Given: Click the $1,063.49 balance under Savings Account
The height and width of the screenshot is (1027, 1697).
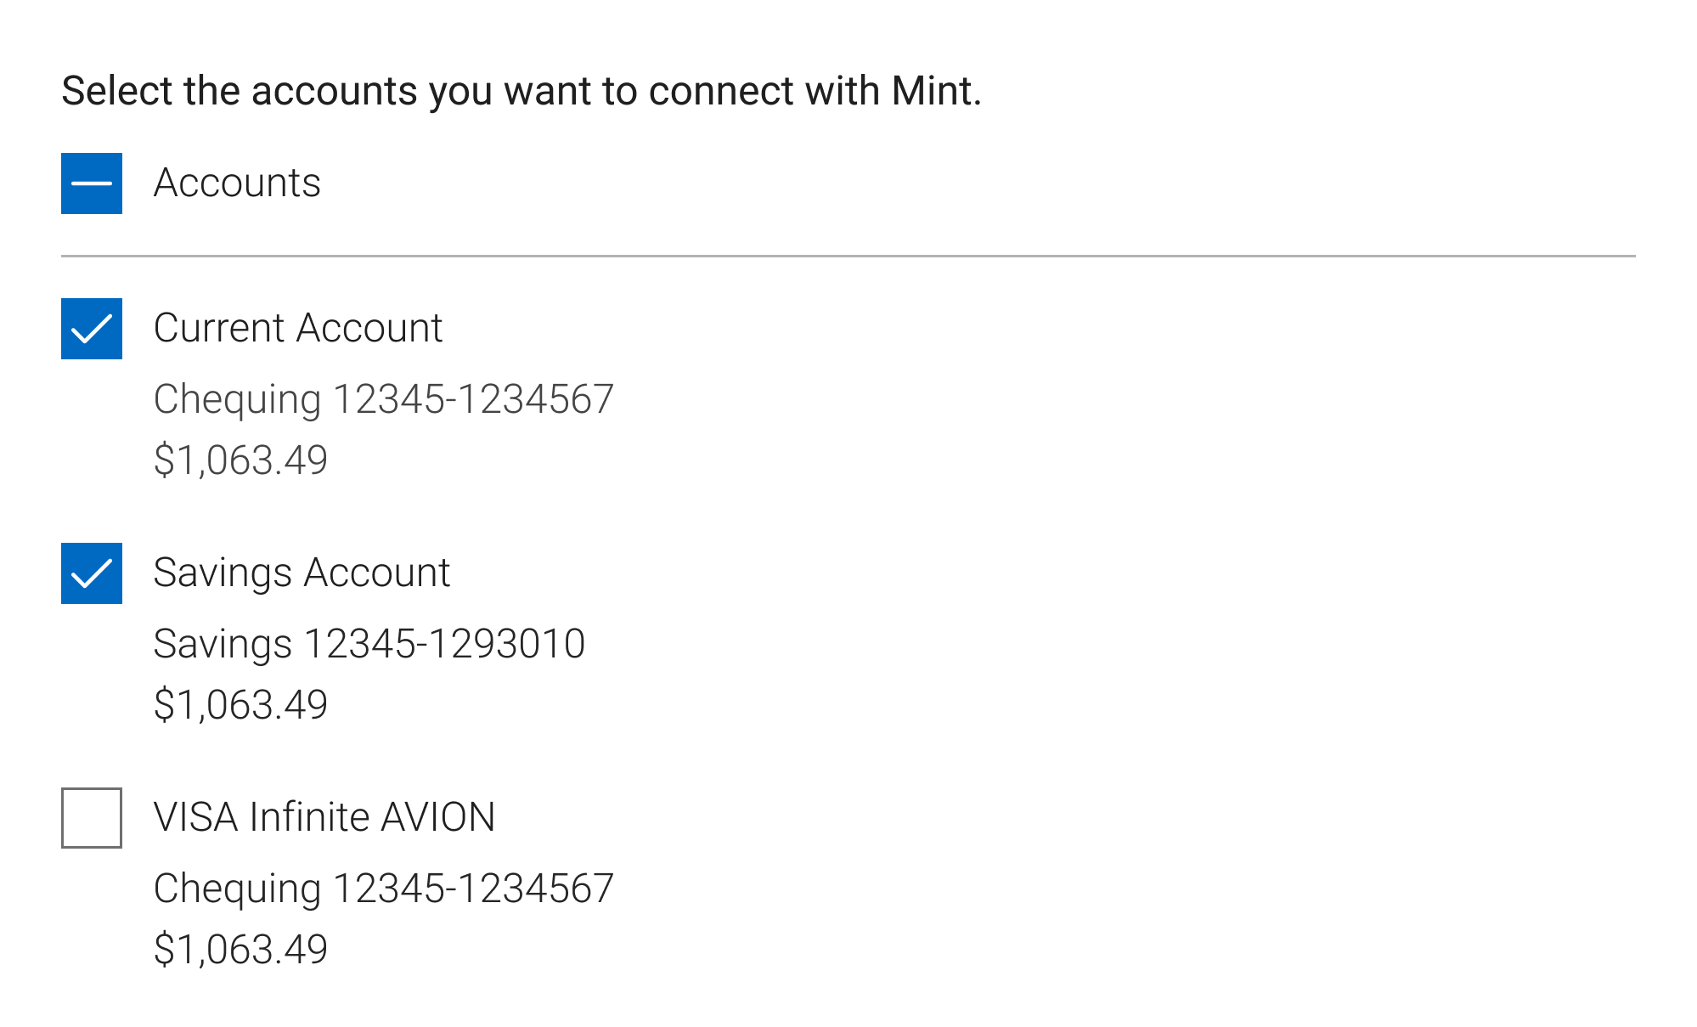Looking at the screenshot, I should (x=240, y=705).
